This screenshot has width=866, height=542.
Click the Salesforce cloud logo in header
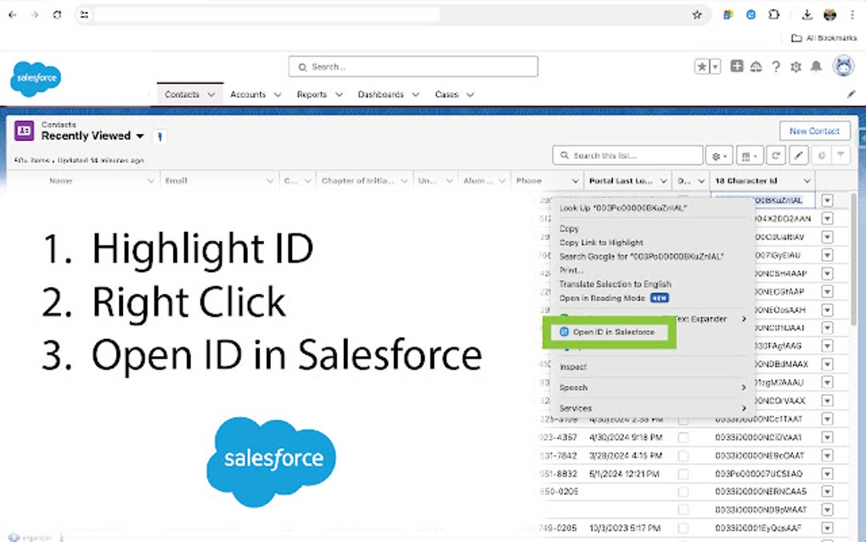36,78
